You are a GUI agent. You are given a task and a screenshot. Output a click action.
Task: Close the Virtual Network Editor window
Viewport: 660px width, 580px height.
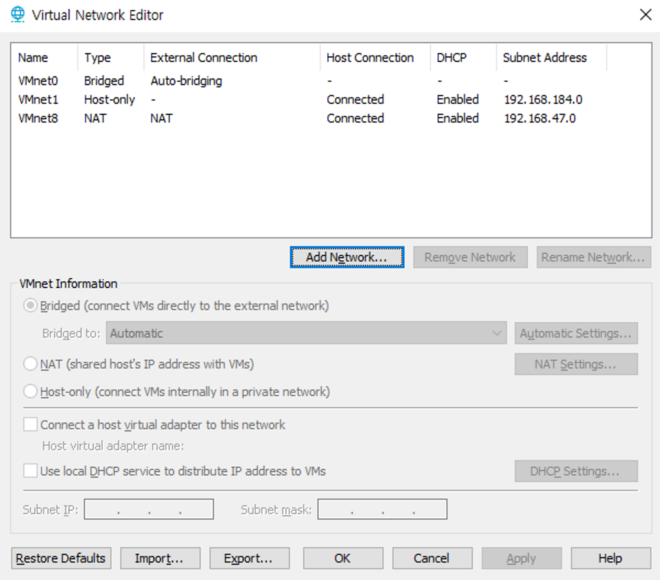point(645,15)
